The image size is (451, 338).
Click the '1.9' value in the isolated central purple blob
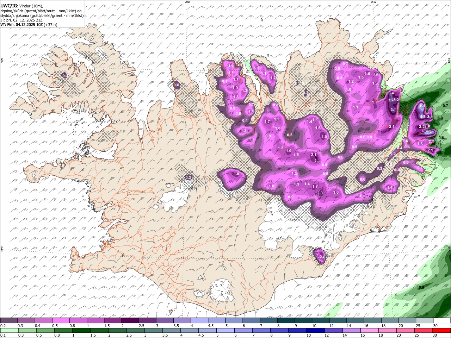(x=236, y=174)
